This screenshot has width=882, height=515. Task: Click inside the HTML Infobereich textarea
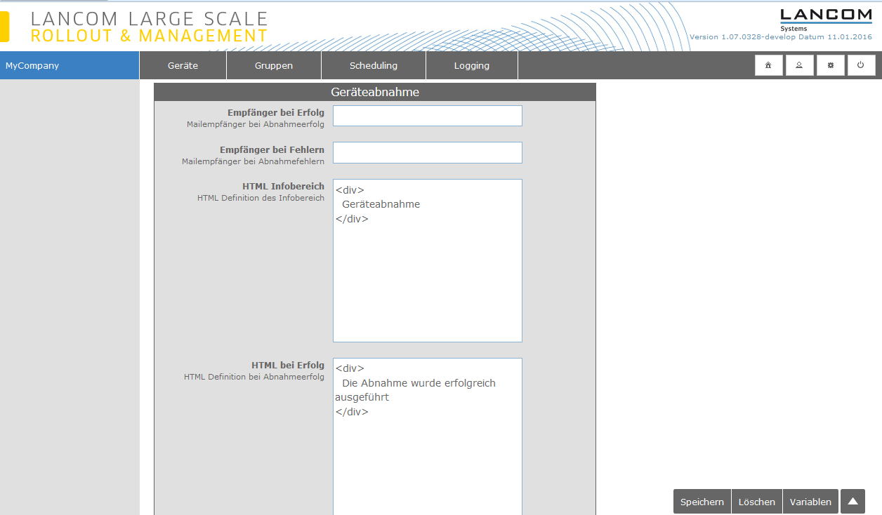427,281
